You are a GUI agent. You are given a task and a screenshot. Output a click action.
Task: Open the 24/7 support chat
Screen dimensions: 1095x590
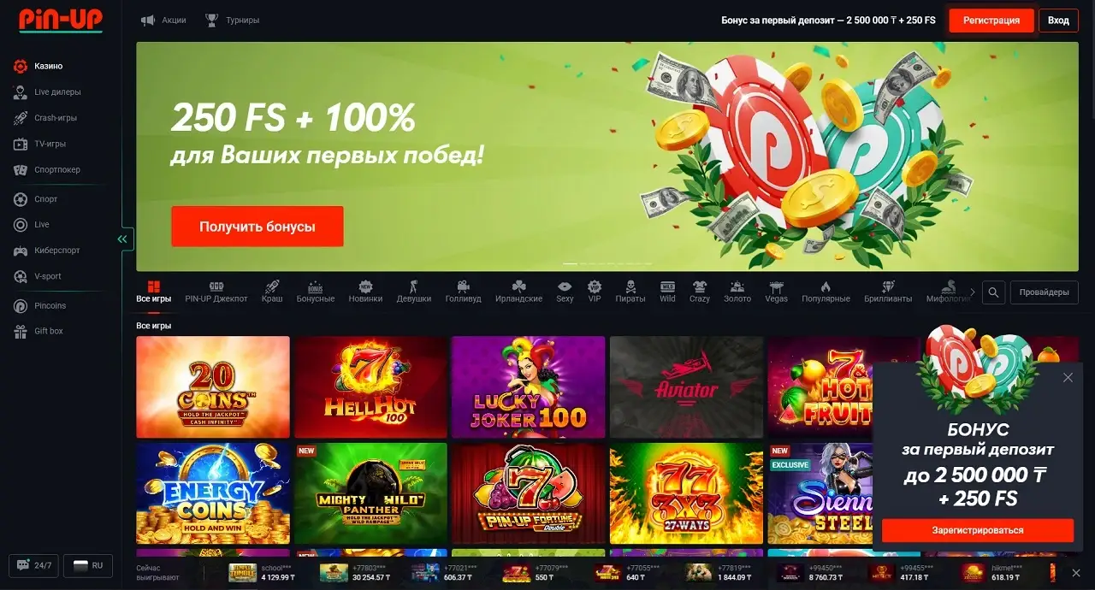tap(34, 565)
